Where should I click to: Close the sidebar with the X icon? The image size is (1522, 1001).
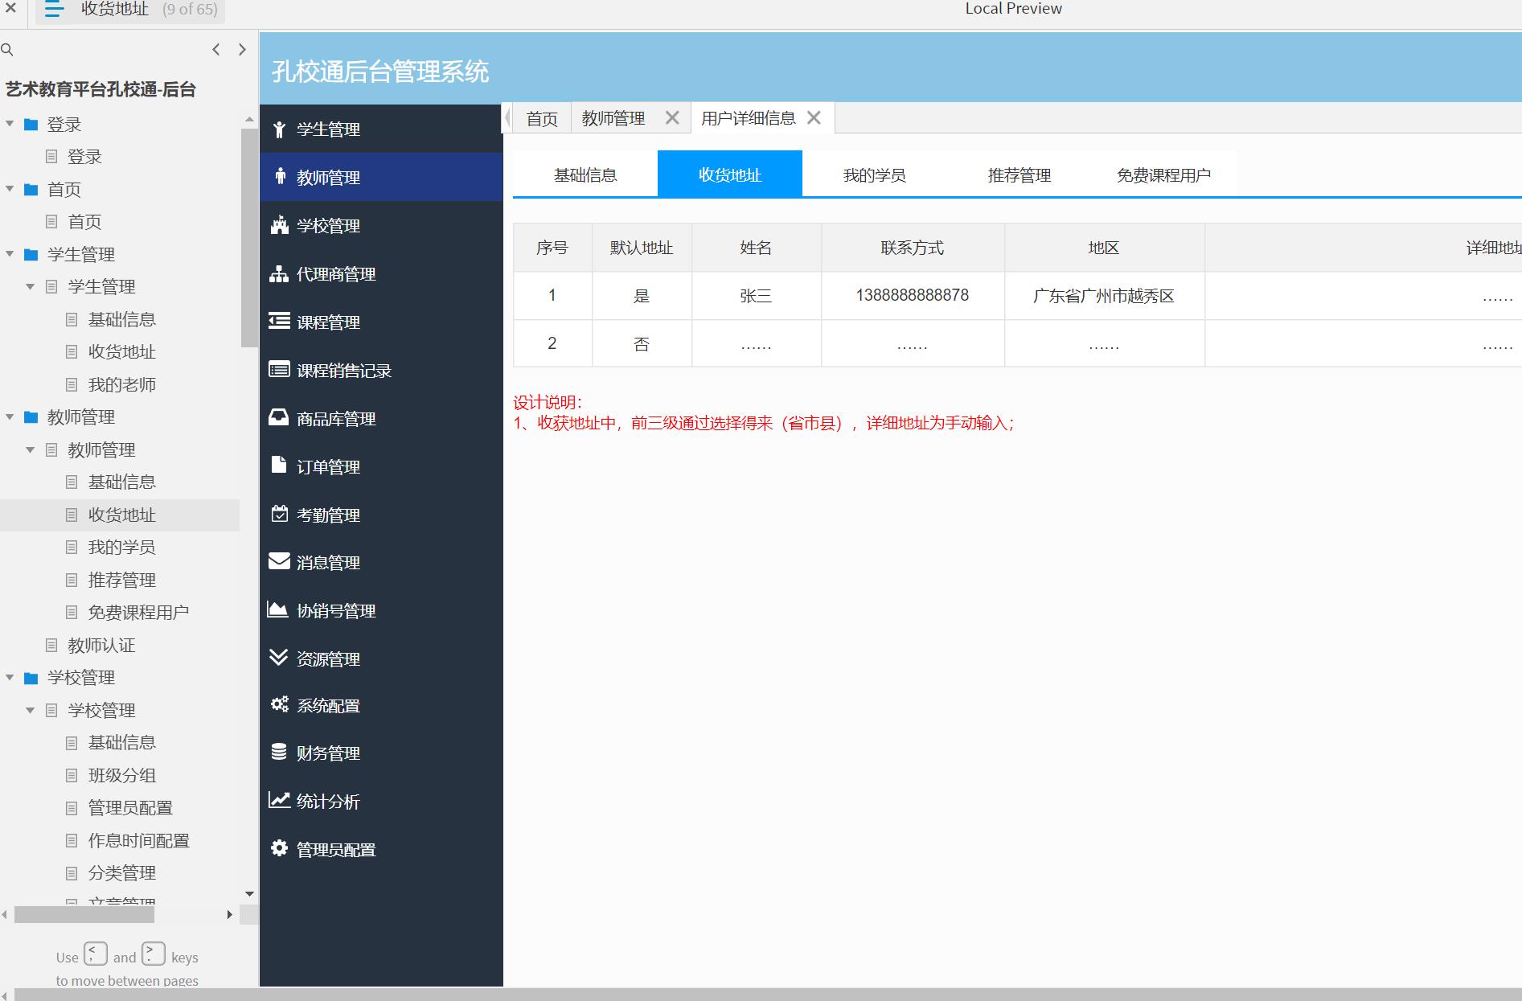click(x=11, y=9)
